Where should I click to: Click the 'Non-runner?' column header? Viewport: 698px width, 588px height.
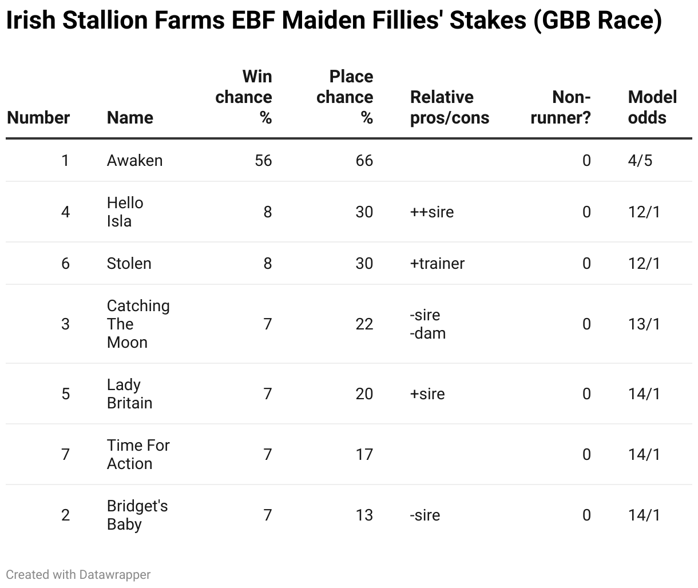tap(561, 108)
